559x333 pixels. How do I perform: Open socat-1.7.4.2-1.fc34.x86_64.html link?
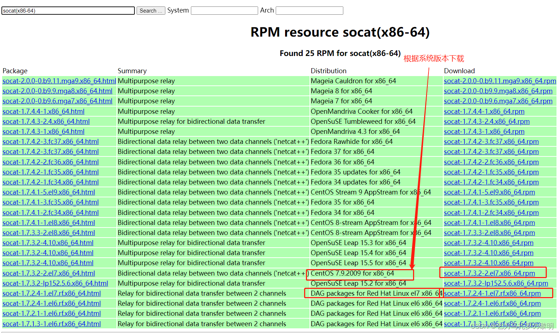tap(51, 182)
